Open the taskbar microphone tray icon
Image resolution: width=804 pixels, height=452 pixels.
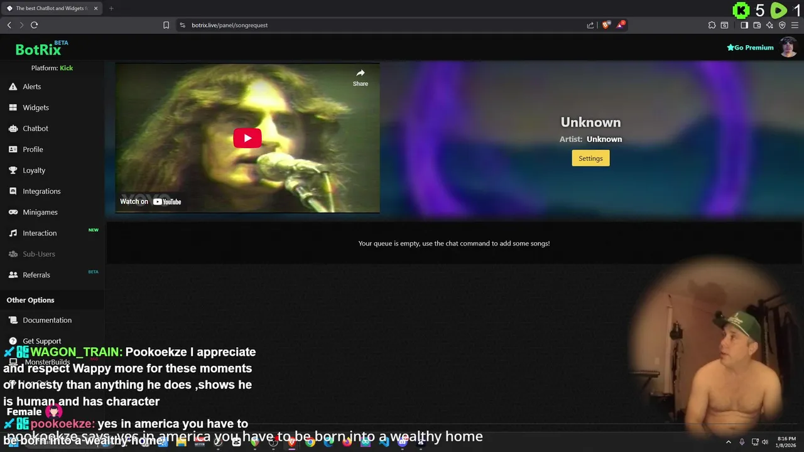742,442
